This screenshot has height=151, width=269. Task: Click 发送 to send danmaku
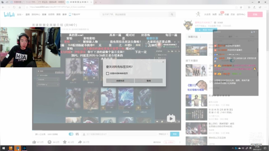[174, 134]
